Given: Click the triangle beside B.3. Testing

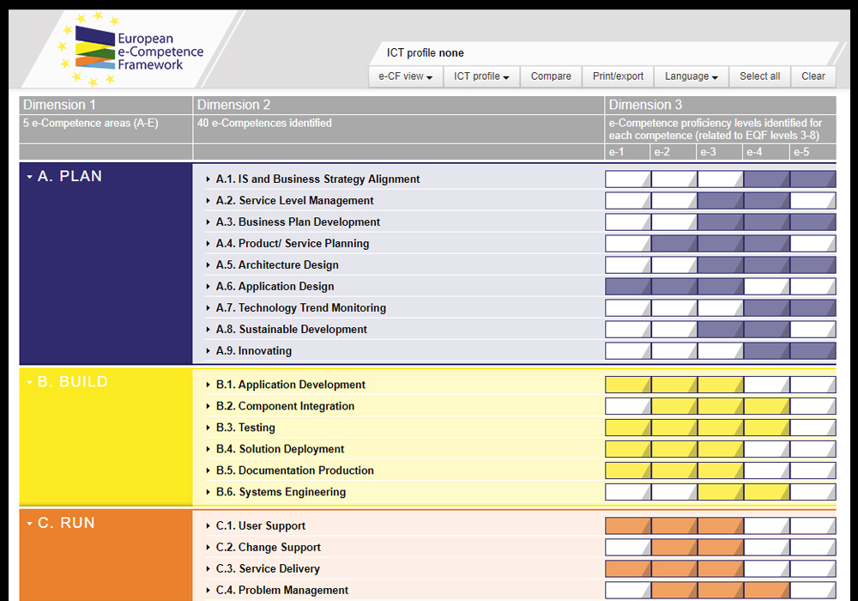Looking at the screenshot, I should tap(208, 428).
